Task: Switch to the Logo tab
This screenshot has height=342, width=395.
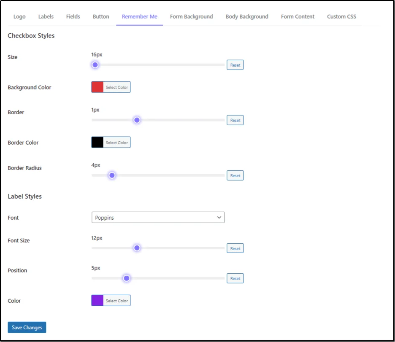Action: (19, 16)
